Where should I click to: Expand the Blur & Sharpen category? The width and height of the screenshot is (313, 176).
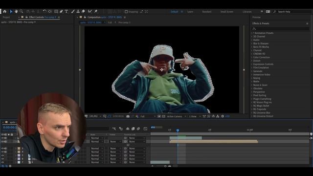252,44
